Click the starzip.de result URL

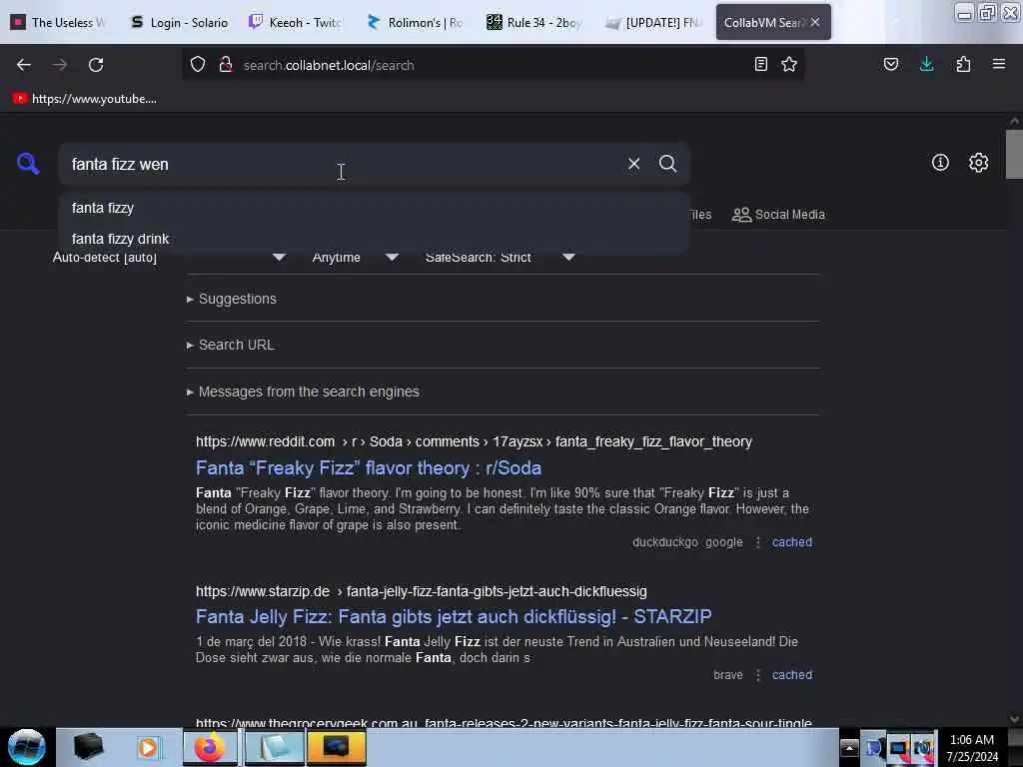421,591
